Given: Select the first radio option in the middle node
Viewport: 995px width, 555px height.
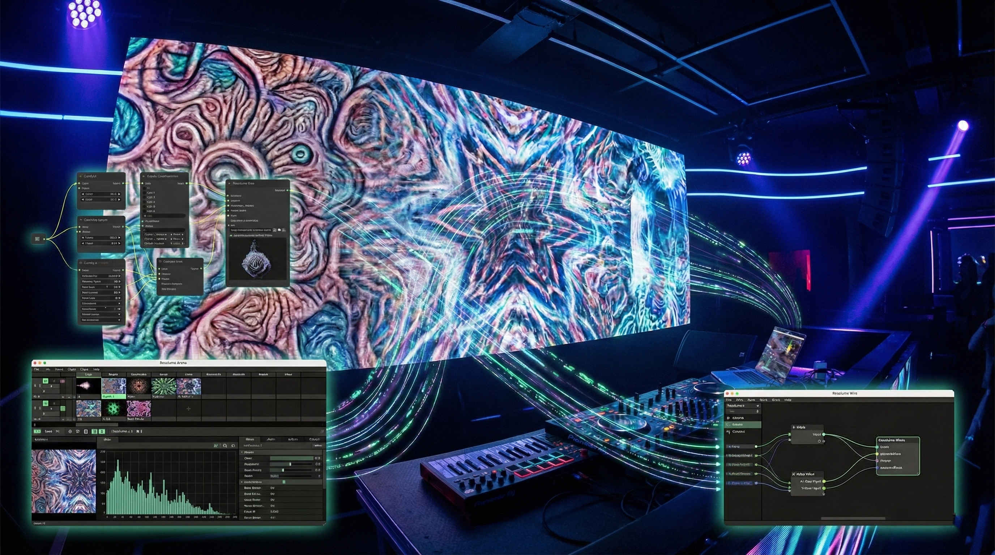Looking at the screenshot, I should coord(145,188).
